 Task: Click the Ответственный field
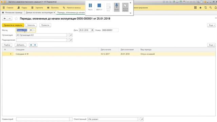[113, 119]
